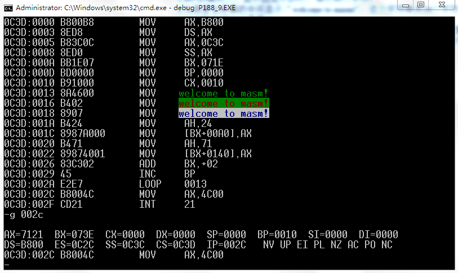
Task: Click the machine code 'E2E7'
Action: (x=72, y=184)
